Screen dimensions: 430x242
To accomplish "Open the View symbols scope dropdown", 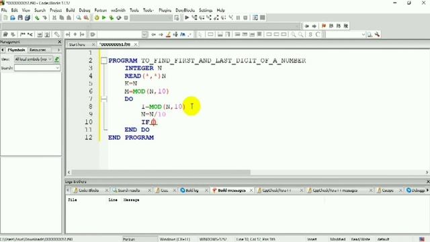I will tap(33, 59).
